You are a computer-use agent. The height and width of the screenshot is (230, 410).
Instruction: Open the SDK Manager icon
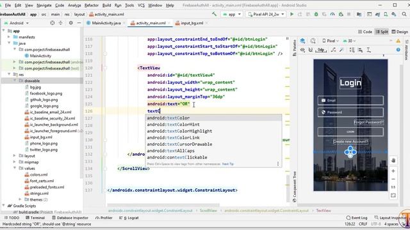click(x=394, y=14)
